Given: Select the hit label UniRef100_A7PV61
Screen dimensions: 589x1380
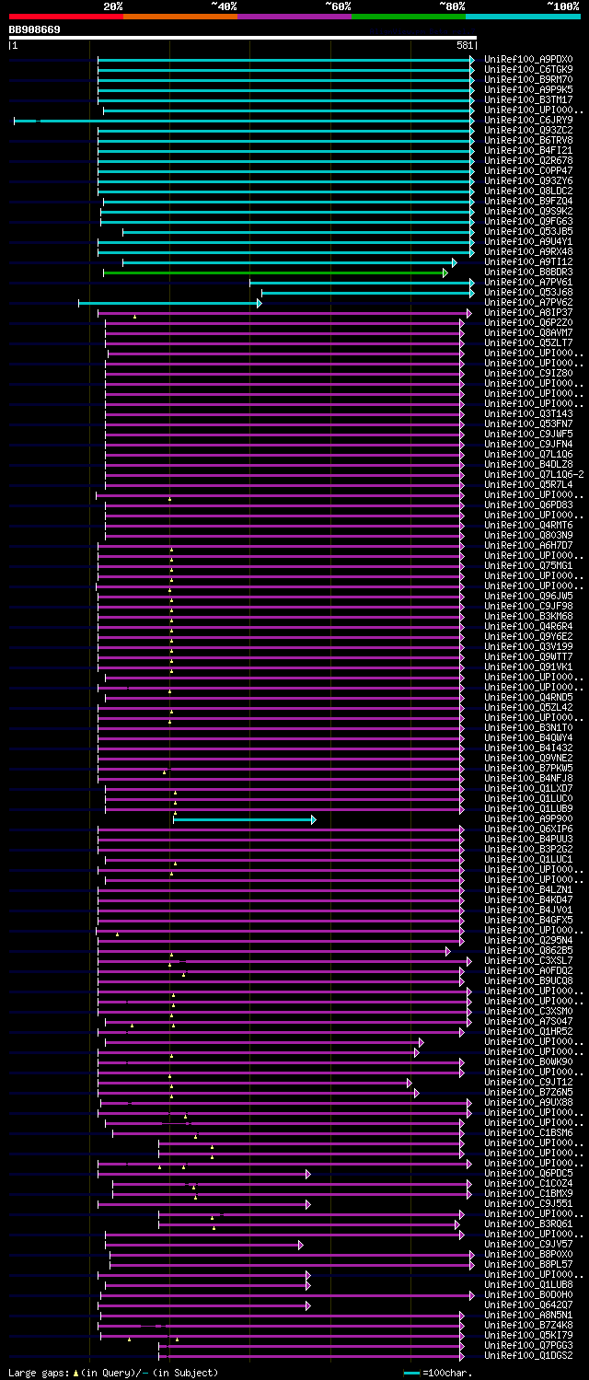Looking at the screenshot, I should (x=528, y=283).
